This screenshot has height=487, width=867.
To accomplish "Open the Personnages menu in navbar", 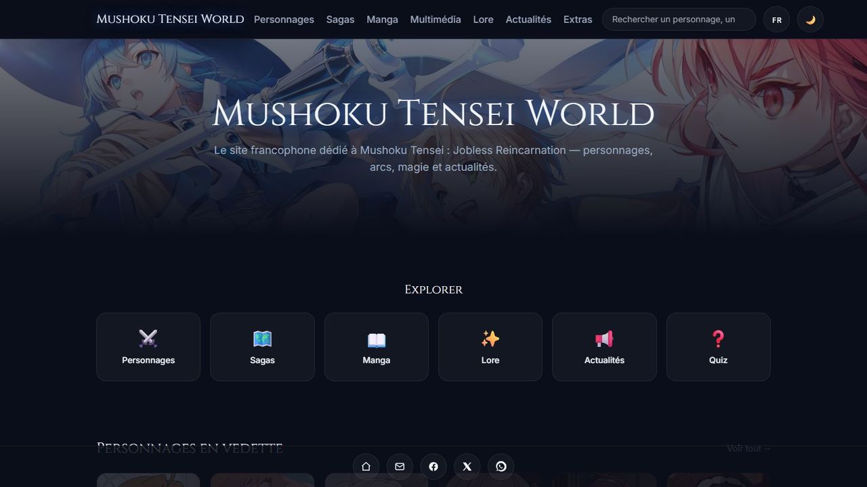I will tap(284, 20).
